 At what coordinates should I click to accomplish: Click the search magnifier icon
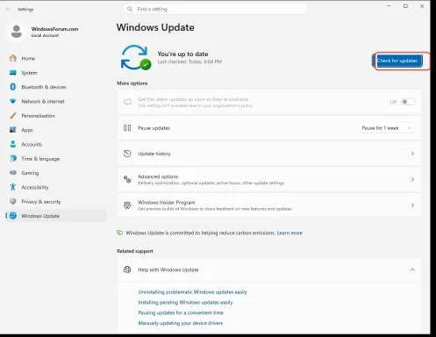coord(130,9)
